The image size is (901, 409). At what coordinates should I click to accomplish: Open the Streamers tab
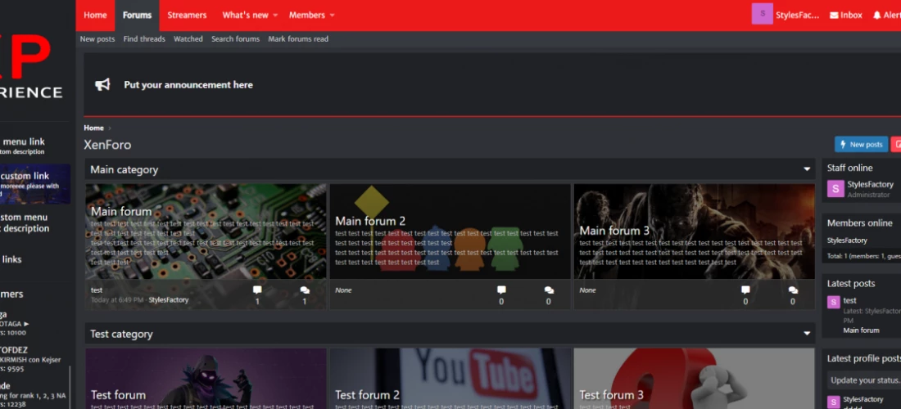click(187, 16)
